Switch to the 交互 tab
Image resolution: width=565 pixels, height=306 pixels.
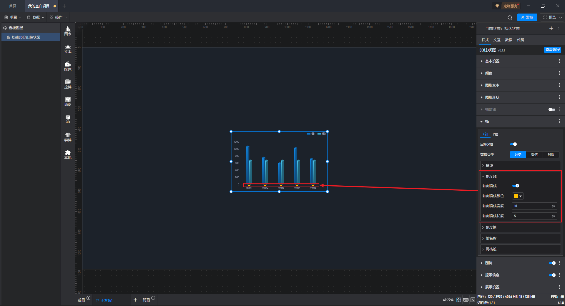[x=497, y=40]
